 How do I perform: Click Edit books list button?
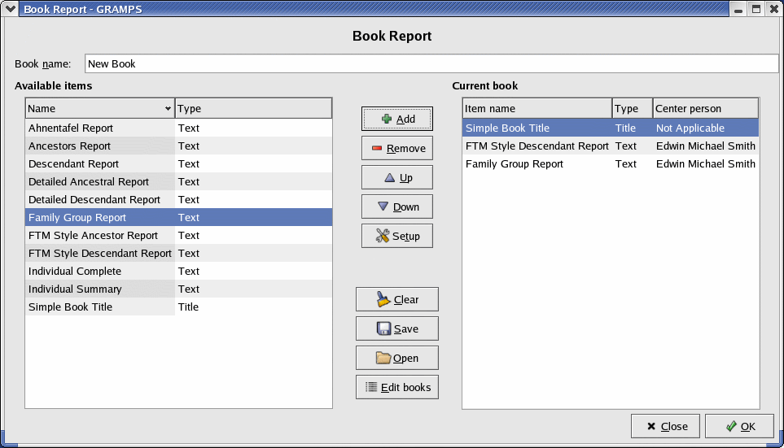[x=396, y=387]
